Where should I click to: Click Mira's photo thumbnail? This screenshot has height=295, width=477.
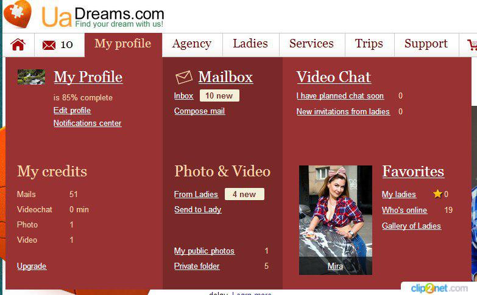coord(336,220)
